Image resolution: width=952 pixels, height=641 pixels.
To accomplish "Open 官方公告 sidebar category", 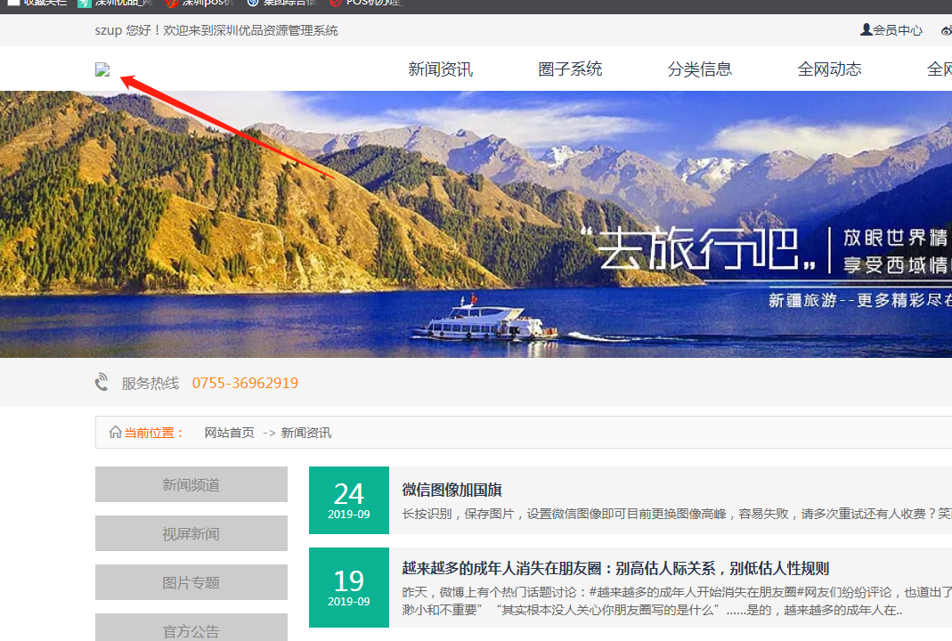I will (x=191, y=630).
